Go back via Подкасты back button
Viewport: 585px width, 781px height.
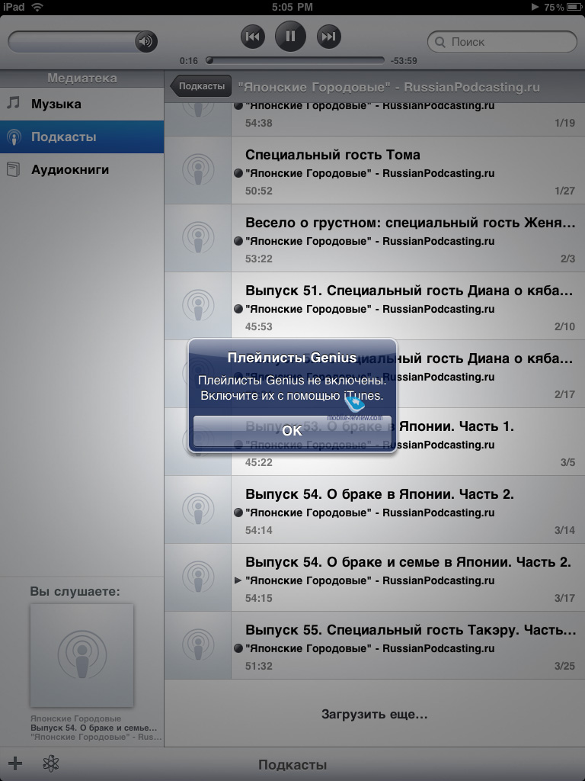coord(200,86)
